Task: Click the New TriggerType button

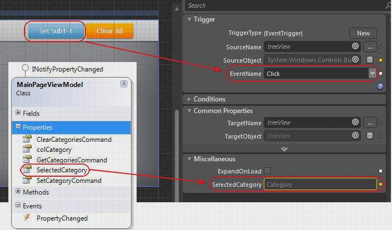Action: (363, 33)
